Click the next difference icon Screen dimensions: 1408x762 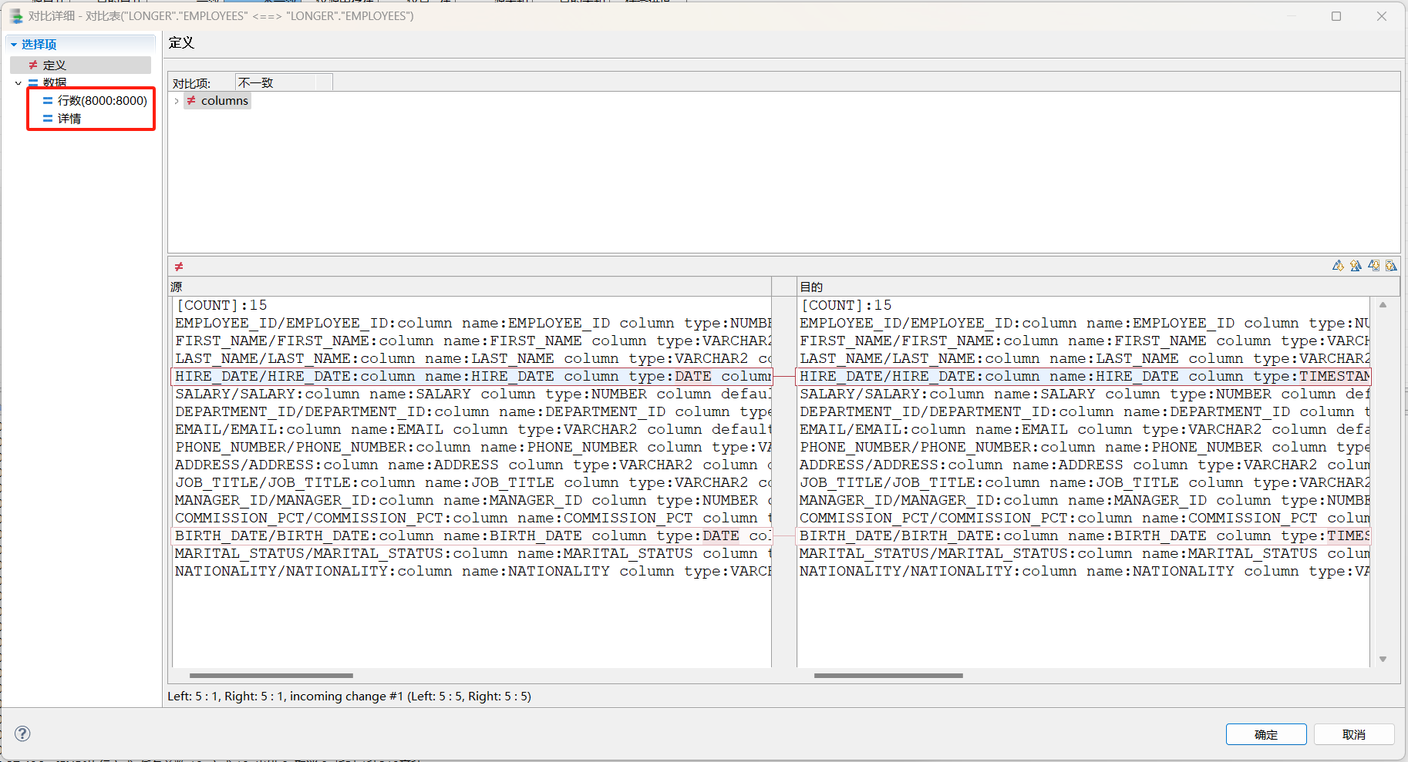pyautogui.click(x=1338, y=266)
